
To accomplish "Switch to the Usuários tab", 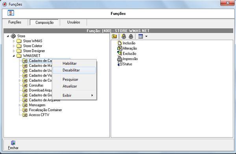I will [x=74, y=22].
